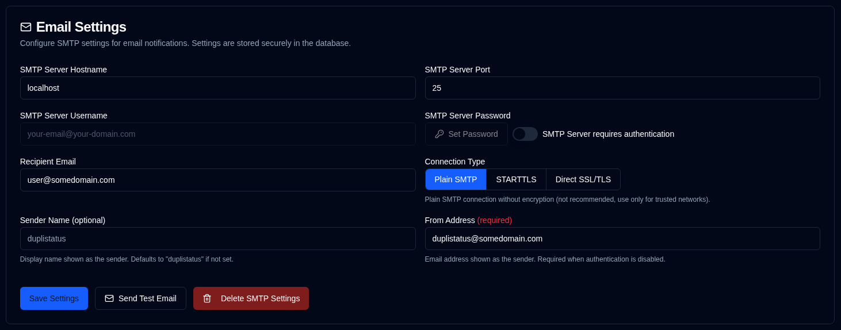Click the envelope icon on Send Test Email
The height and width of the screenshot is (330, 841).
[x=109, y=298]
